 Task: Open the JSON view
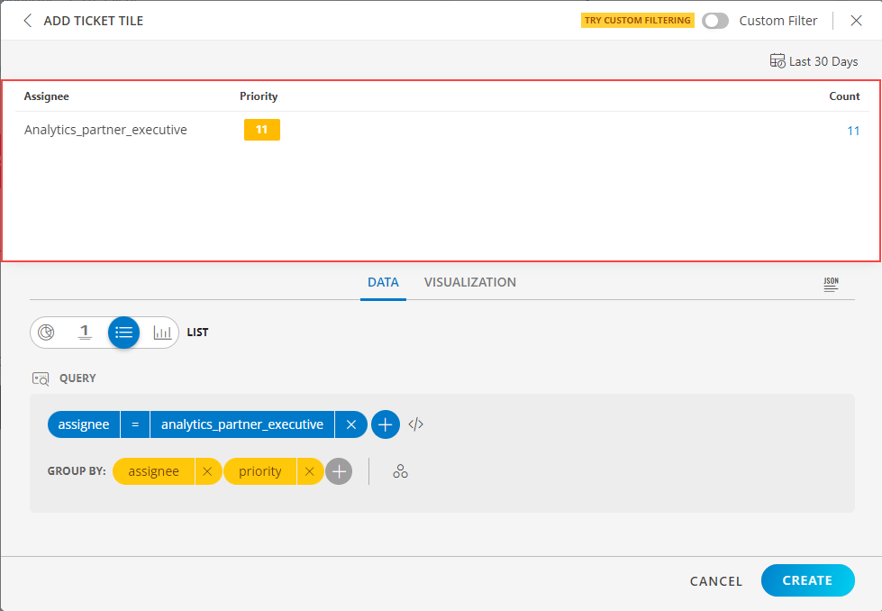(831, 282)
